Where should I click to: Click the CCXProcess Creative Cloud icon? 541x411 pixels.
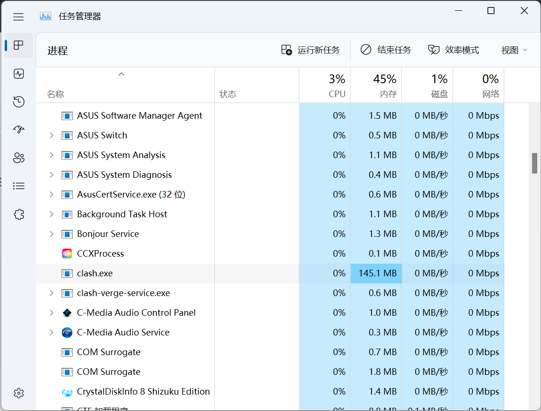point(67,253)
